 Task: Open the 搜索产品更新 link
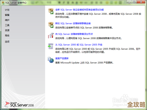coord(62,58)
